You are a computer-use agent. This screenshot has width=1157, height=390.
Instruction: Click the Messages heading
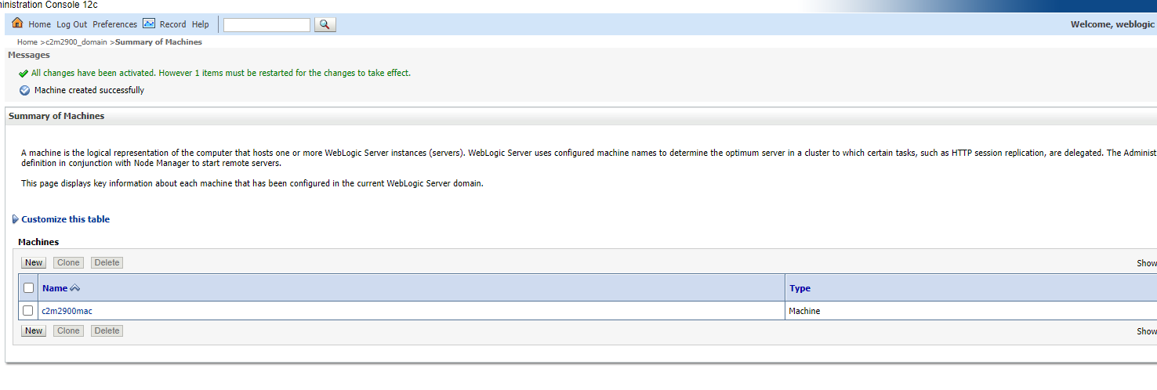pos(29,55)
